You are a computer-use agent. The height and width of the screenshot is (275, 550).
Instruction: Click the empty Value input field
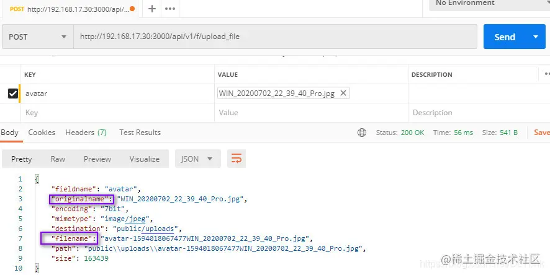tap(311, 113)
